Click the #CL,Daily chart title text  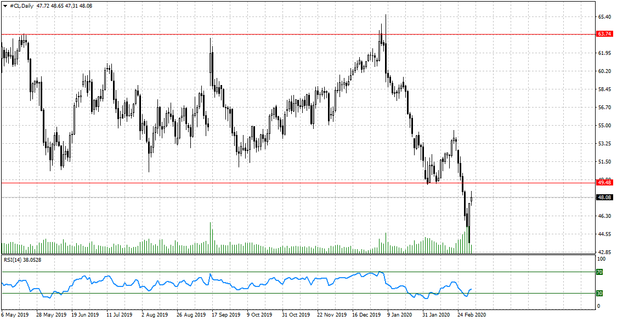(x=22, y=5)
